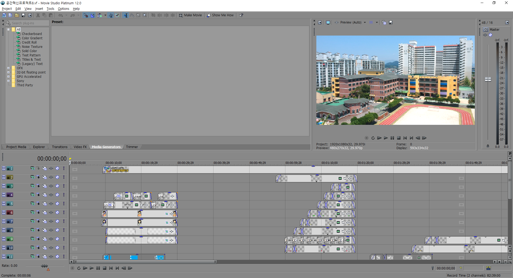Open Auto Ripple mode dropdown arrow
Viewport: 513px width, 278px height.
(x=105, y=15)
